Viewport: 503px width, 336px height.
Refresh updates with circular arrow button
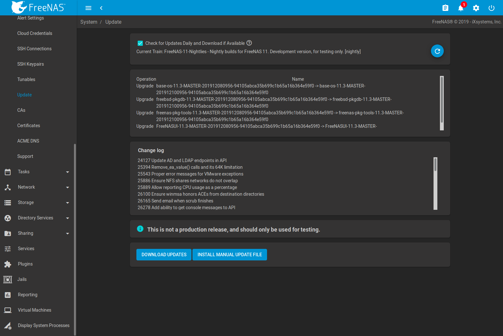click(437, 51)
